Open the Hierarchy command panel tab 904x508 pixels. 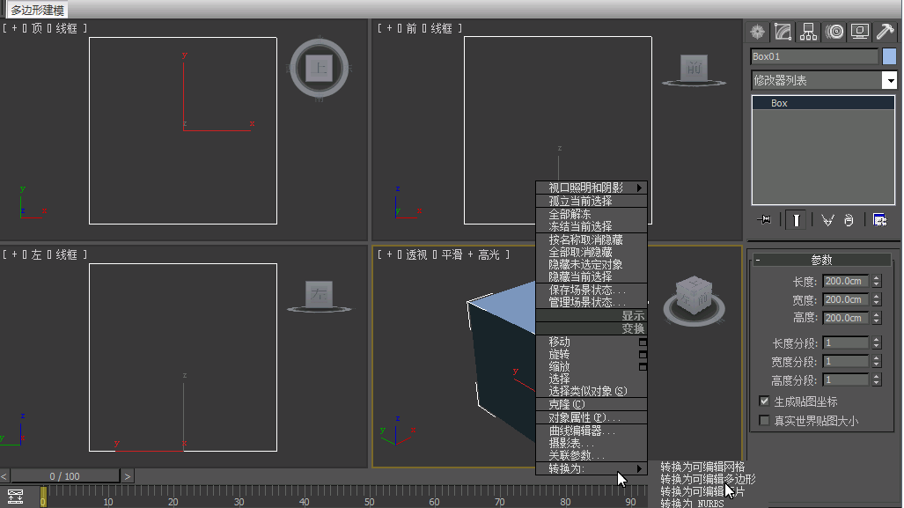point(808,32)
